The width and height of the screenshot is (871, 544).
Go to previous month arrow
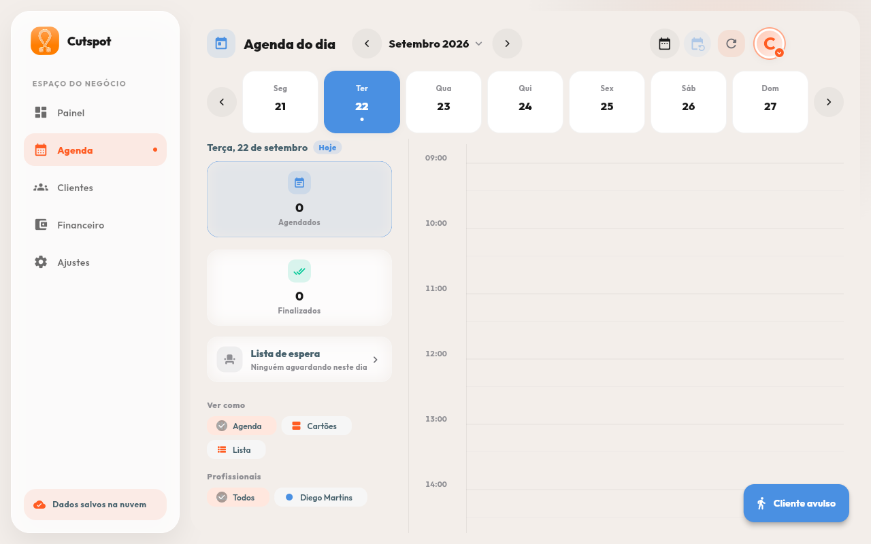[367, 44]
